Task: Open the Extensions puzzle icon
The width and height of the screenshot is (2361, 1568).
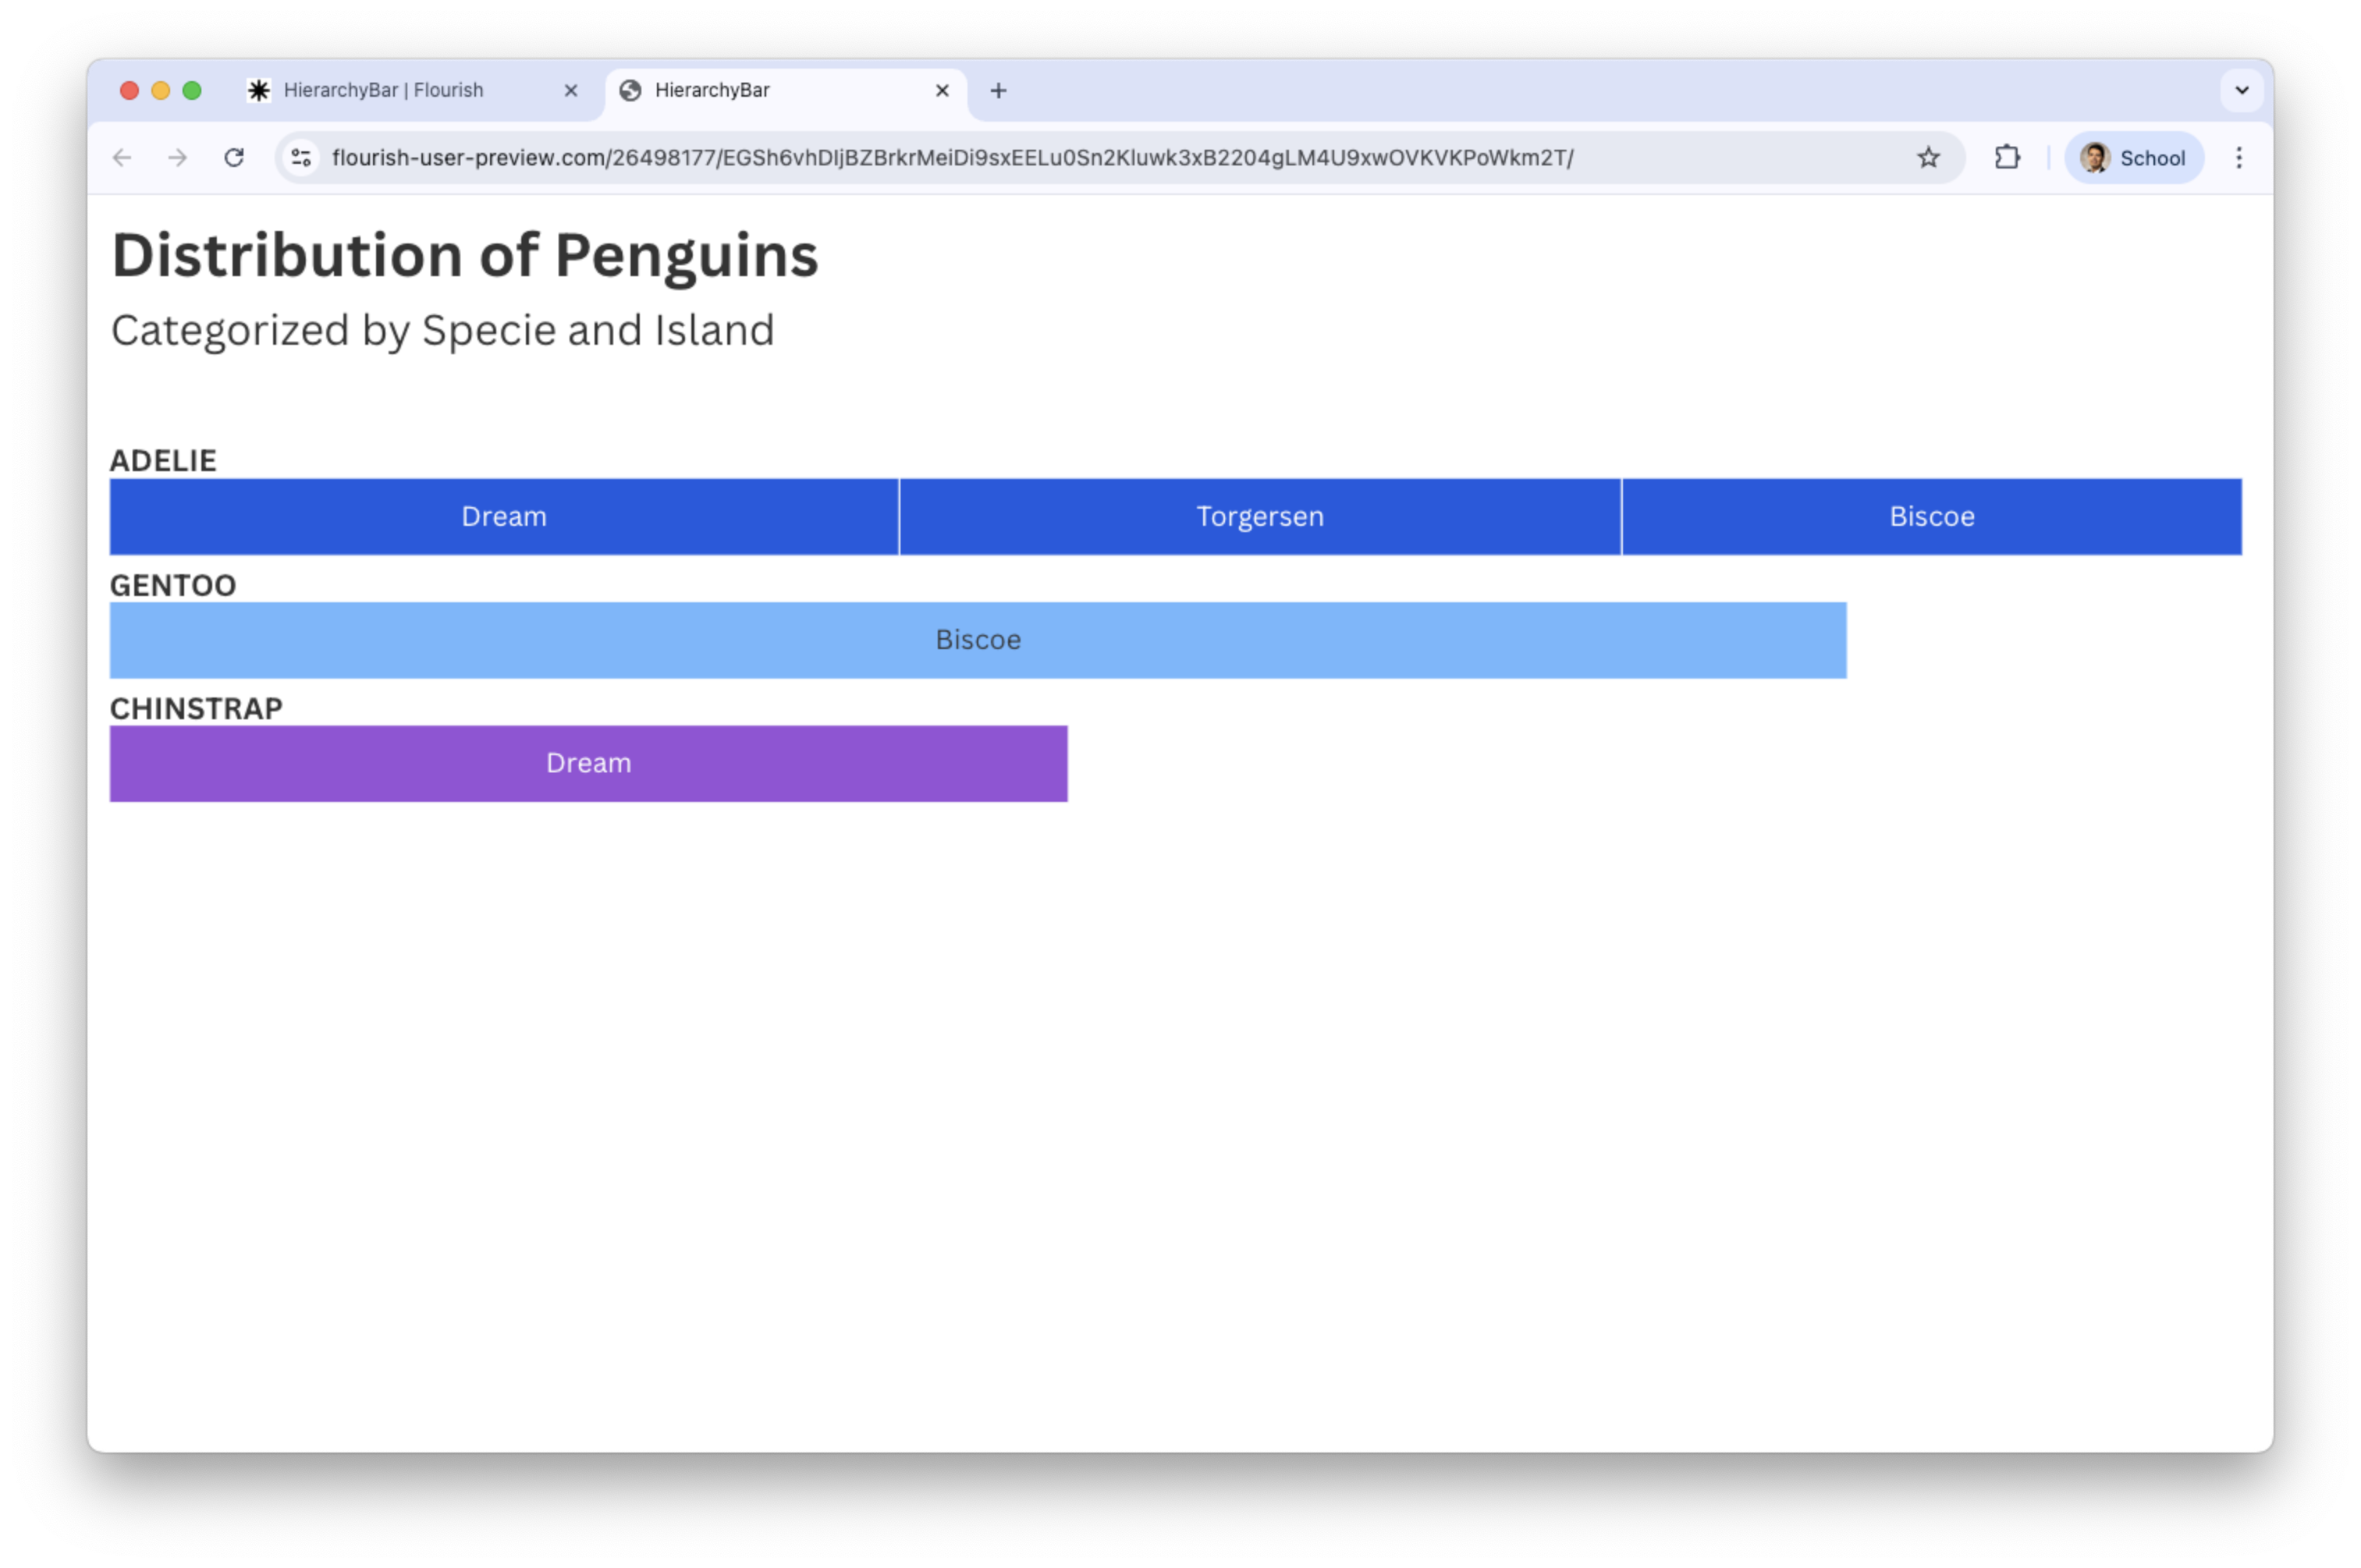Action: point(2006,158)
